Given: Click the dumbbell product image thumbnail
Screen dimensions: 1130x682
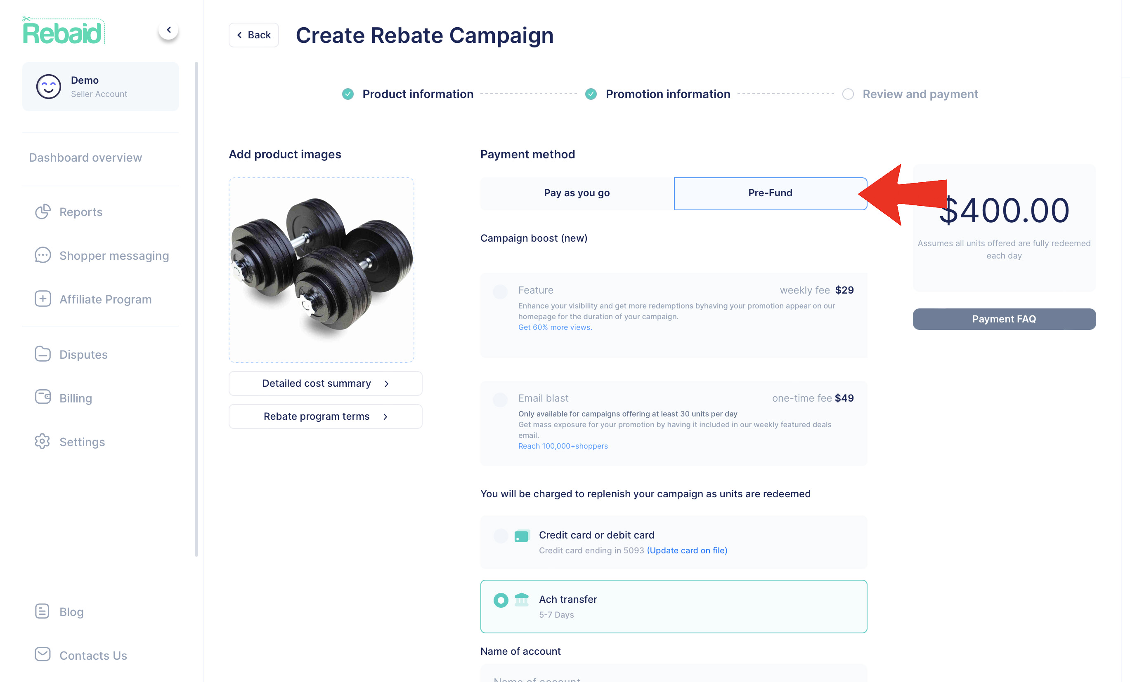Looking at the screenshot, I should (322, 270).
